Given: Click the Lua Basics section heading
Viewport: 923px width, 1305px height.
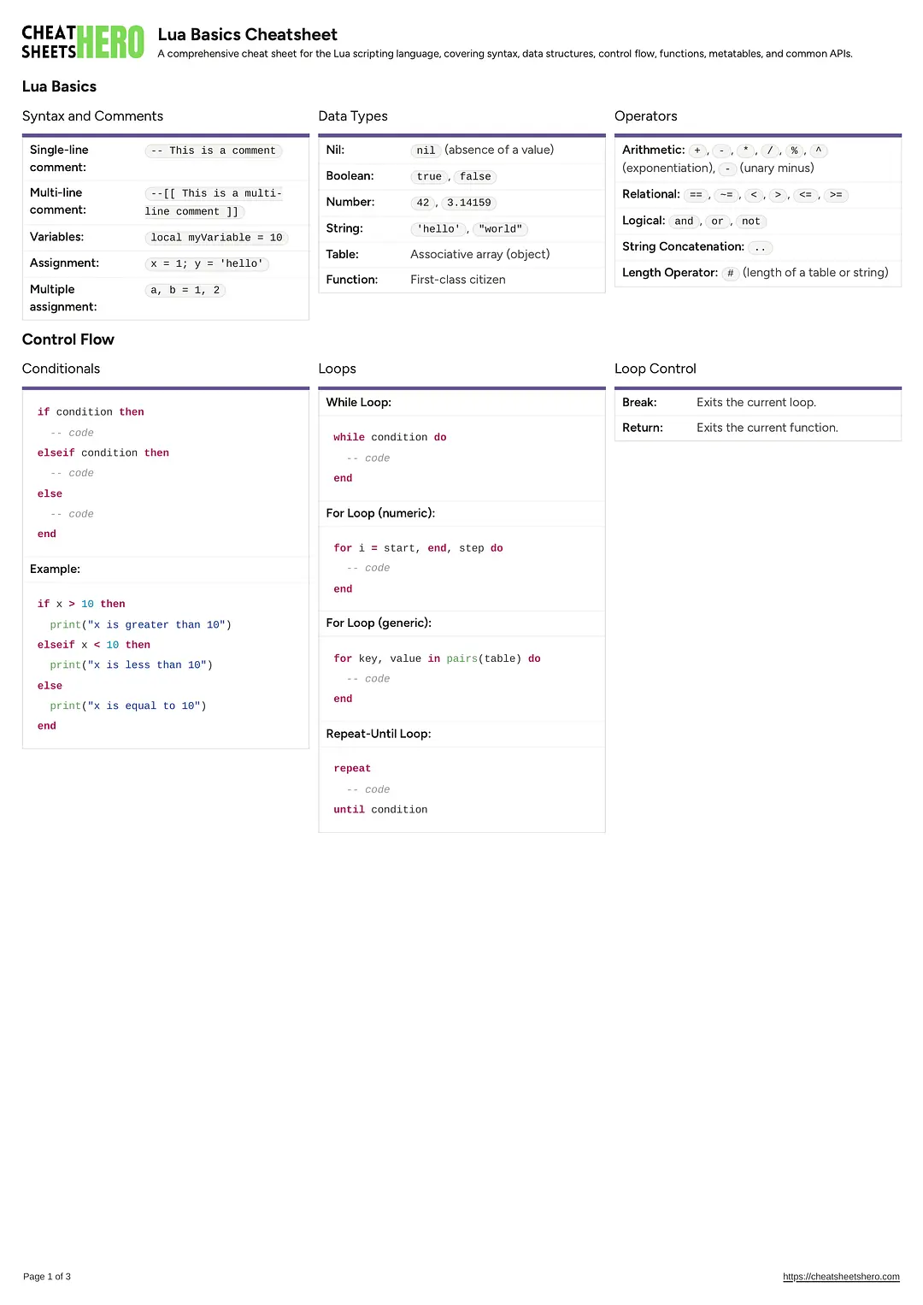Looking at the screenshot, I should [x=59, y=86].
